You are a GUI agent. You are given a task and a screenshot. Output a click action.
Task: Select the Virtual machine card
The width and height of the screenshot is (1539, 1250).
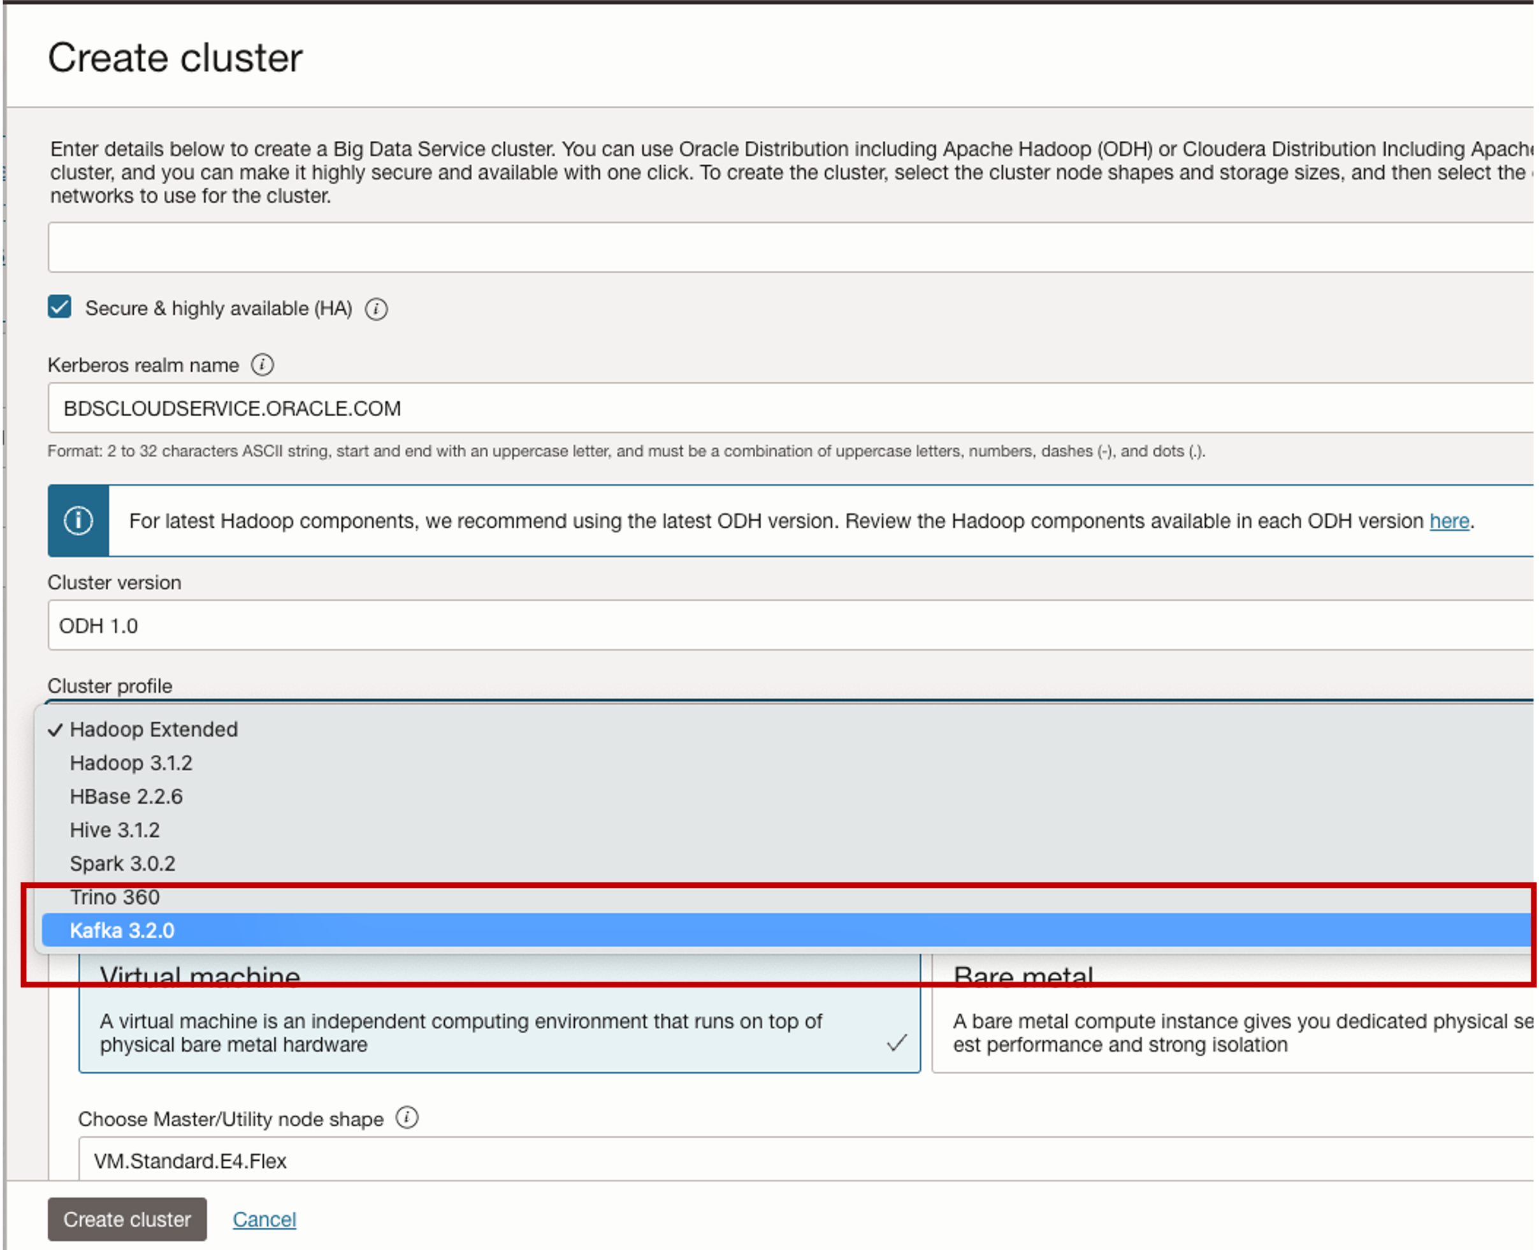(500, 1013)
